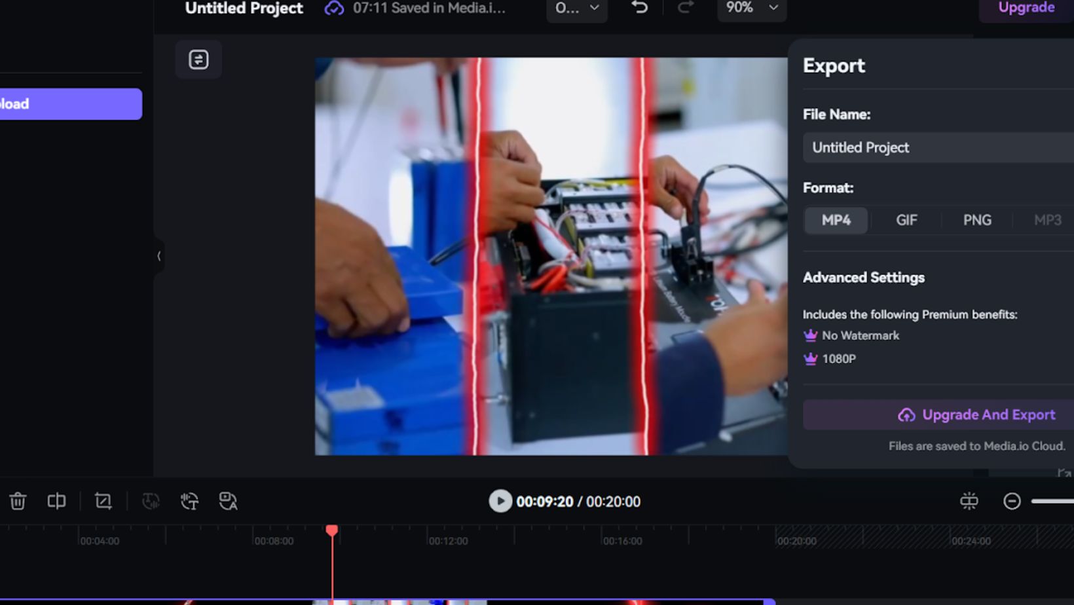Viewport: 1074px width, 605px height.
Task: Select MP4 export format
Action: tap(836, 220)
